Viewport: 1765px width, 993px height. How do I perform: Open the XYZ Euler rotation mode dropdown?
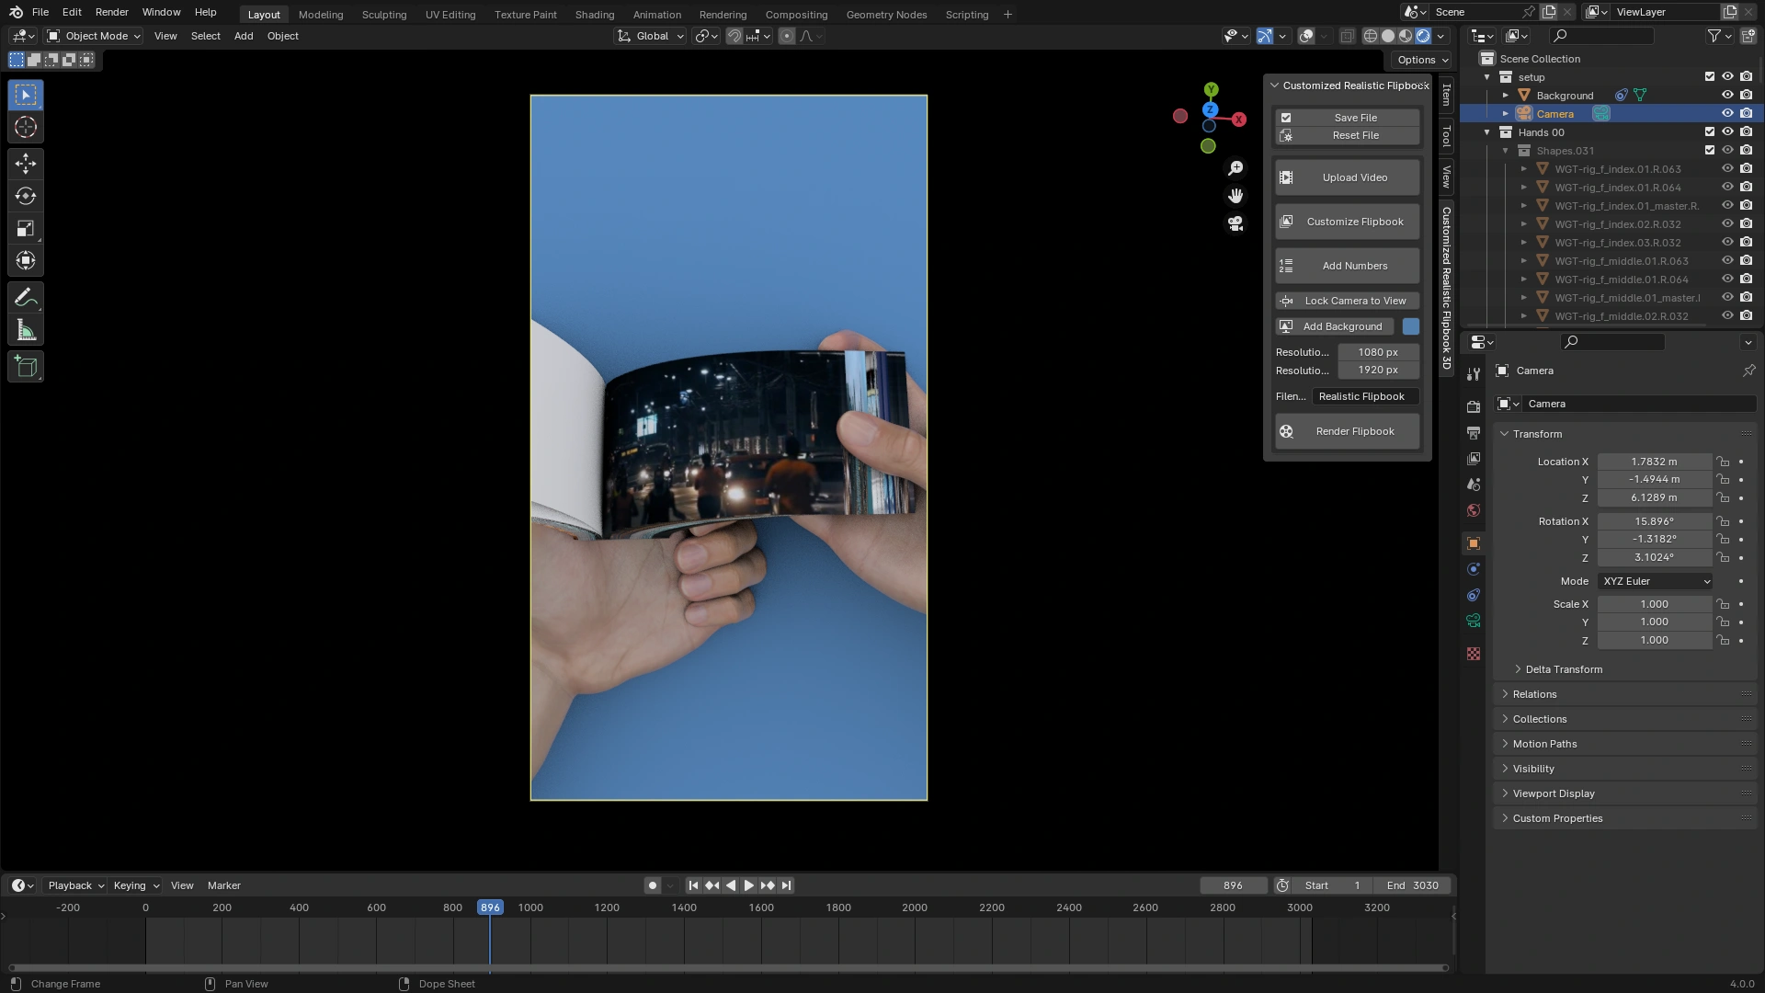(x=1656, y=581)
